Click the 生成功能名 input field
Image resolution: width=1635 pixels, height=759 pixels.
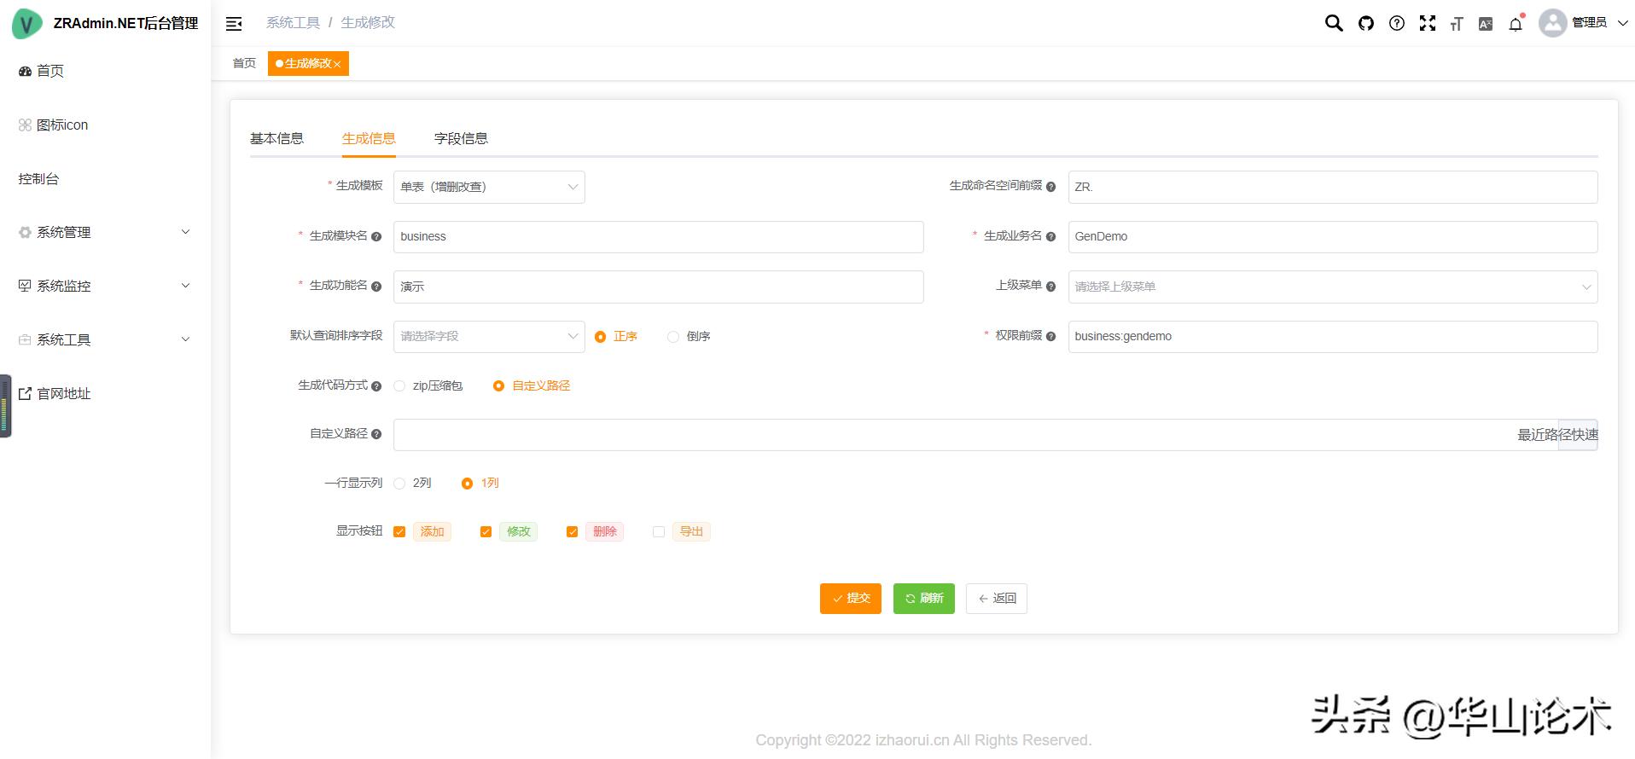tap(658, 287)
